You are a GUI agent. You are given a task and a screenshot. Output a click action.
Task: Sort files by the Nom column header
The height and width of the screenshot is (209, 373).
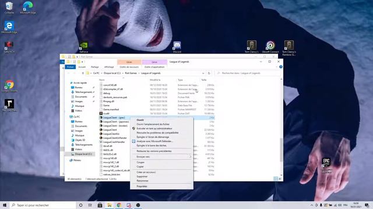pos(102,80)
